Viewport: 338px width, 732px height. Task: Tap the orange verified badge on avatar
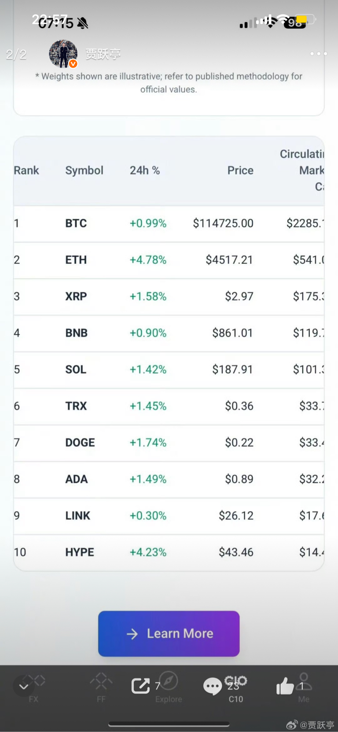tap(73, 64)
